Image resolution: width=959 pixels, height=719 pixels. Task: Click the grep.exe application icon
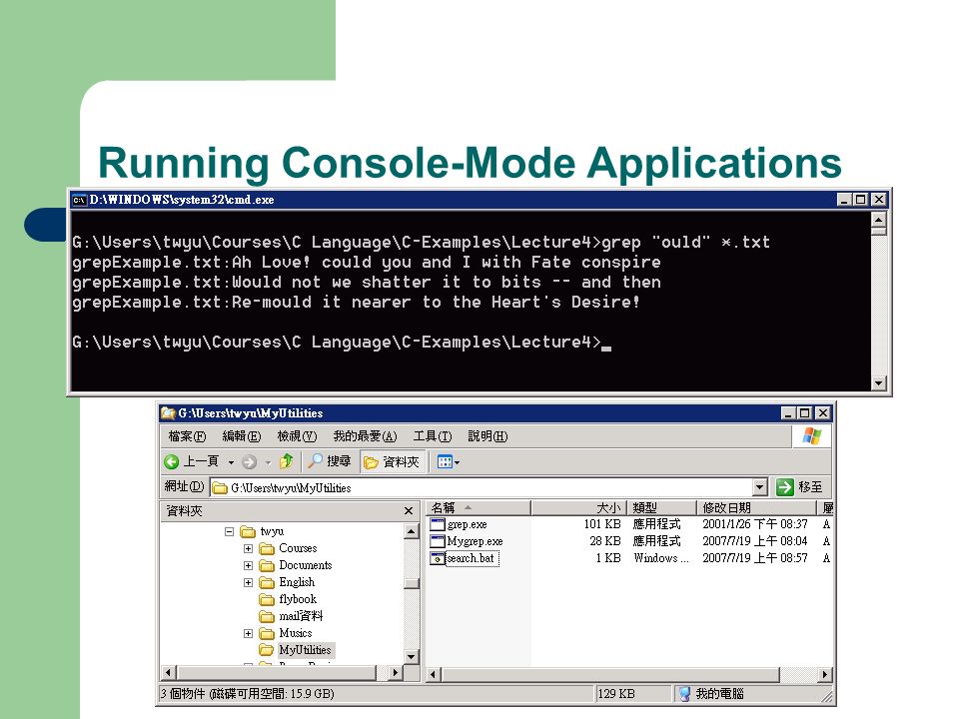click(x=438, y=524)
